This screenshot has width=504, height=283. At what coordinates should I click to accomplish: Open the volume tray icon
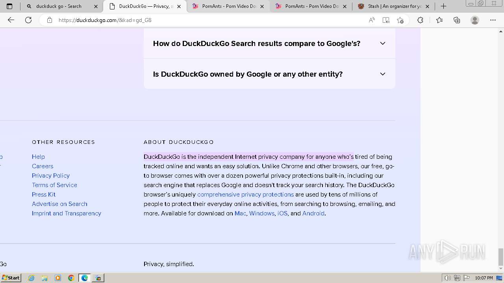pyautogui.click(x=447, y=278)
